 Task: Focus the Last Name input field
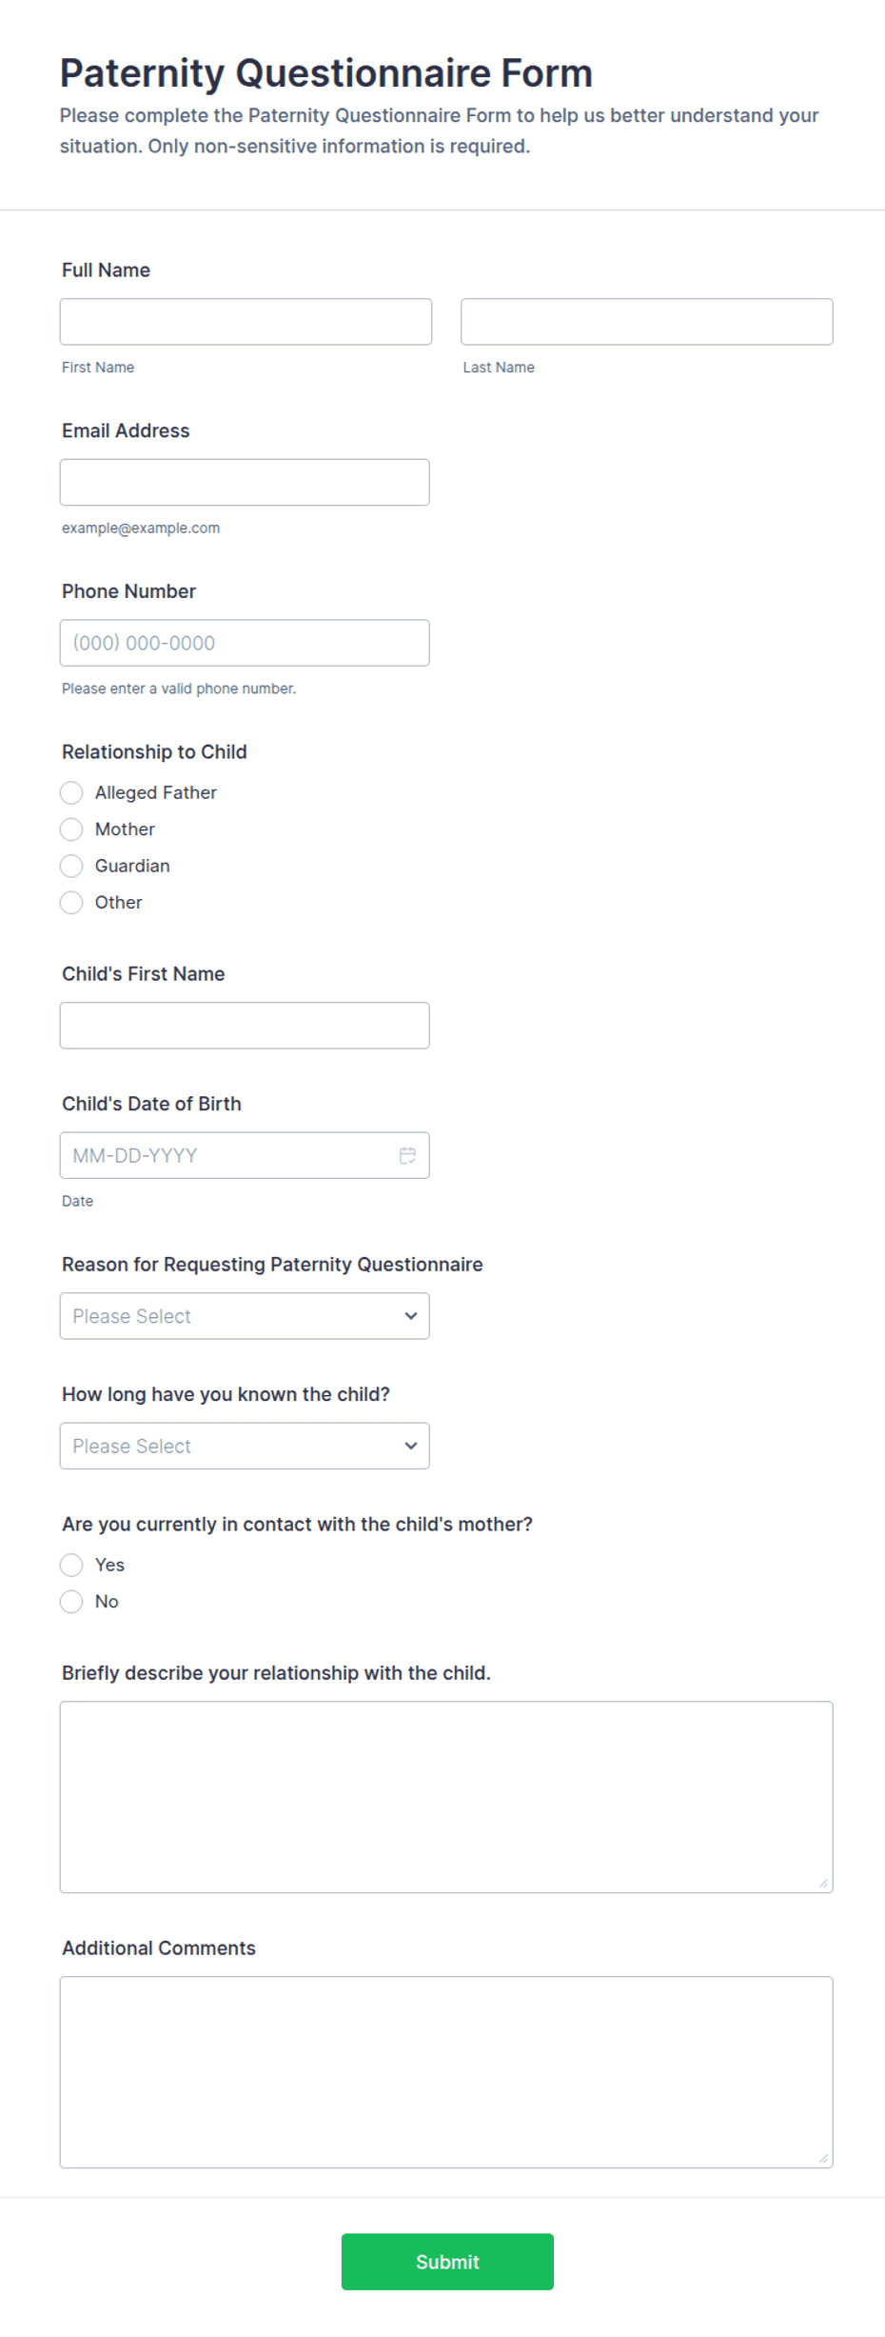click(x=647, y=322)
